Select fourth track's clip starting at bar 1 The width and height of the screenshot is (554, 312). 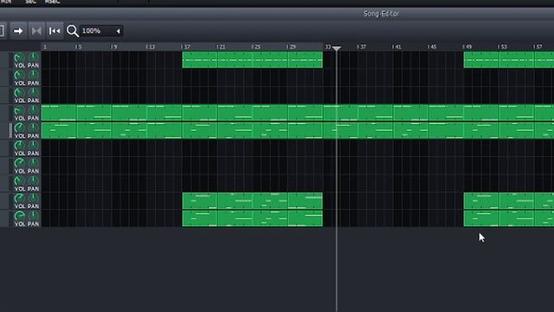59,113
